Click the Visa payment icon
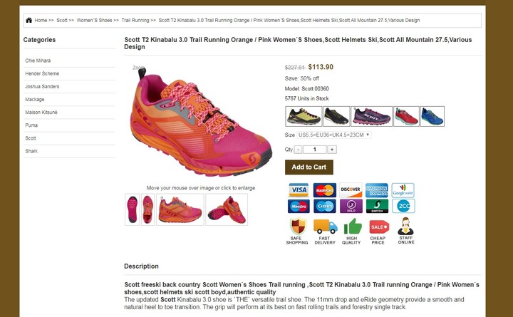This screenshot has width=513, height=317. (x=299, y=190)
